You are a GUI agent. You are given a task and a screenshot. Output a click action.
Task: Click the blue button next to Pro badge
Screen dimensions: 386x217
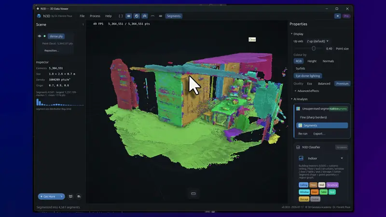(x=337, y=16)
